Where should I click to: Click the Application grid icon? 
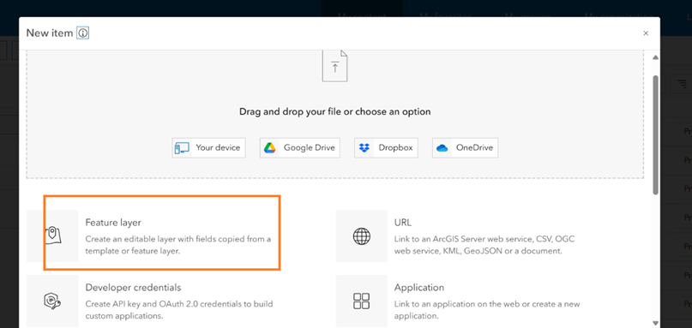point(362,301)
